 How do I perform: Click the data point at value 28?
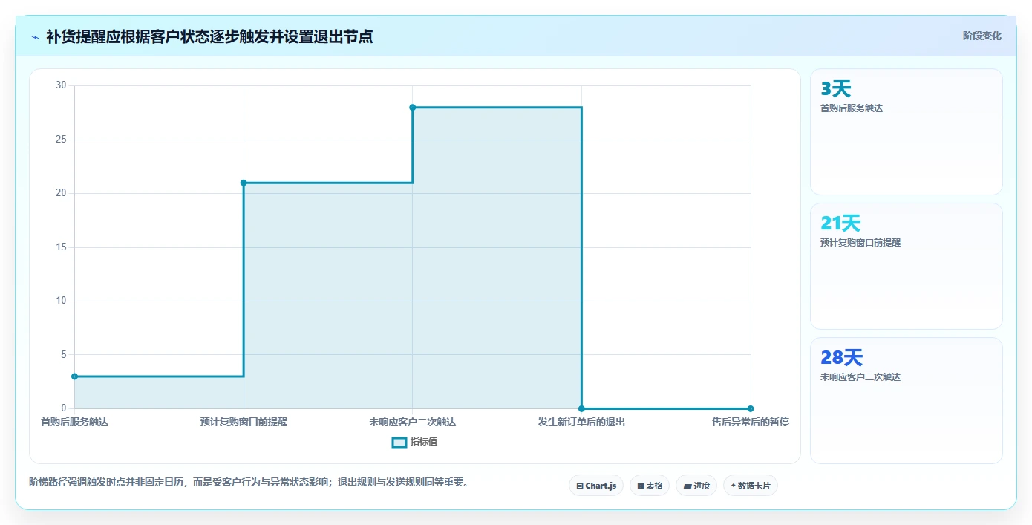[x=413, y=108]
